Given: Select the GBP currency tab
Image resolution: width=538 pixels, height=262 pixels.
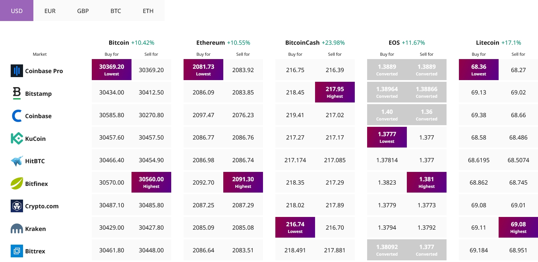Looking at the screenshot, I should pyautogui.click(x=83, y=11).
